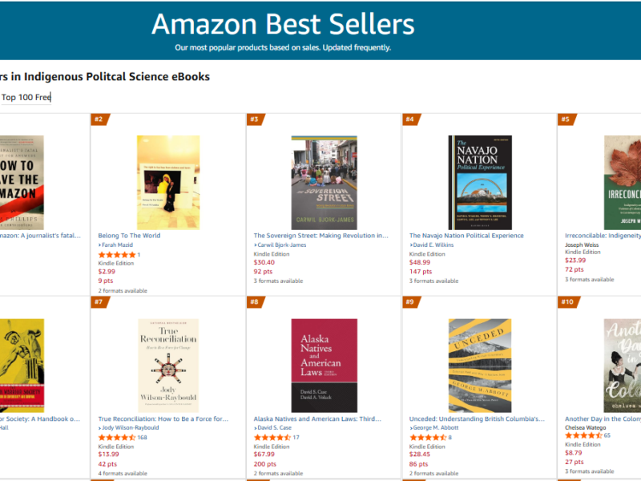Open the Belong To The World cover thumbnail
The image size is (641, 481).
[168, 181]
